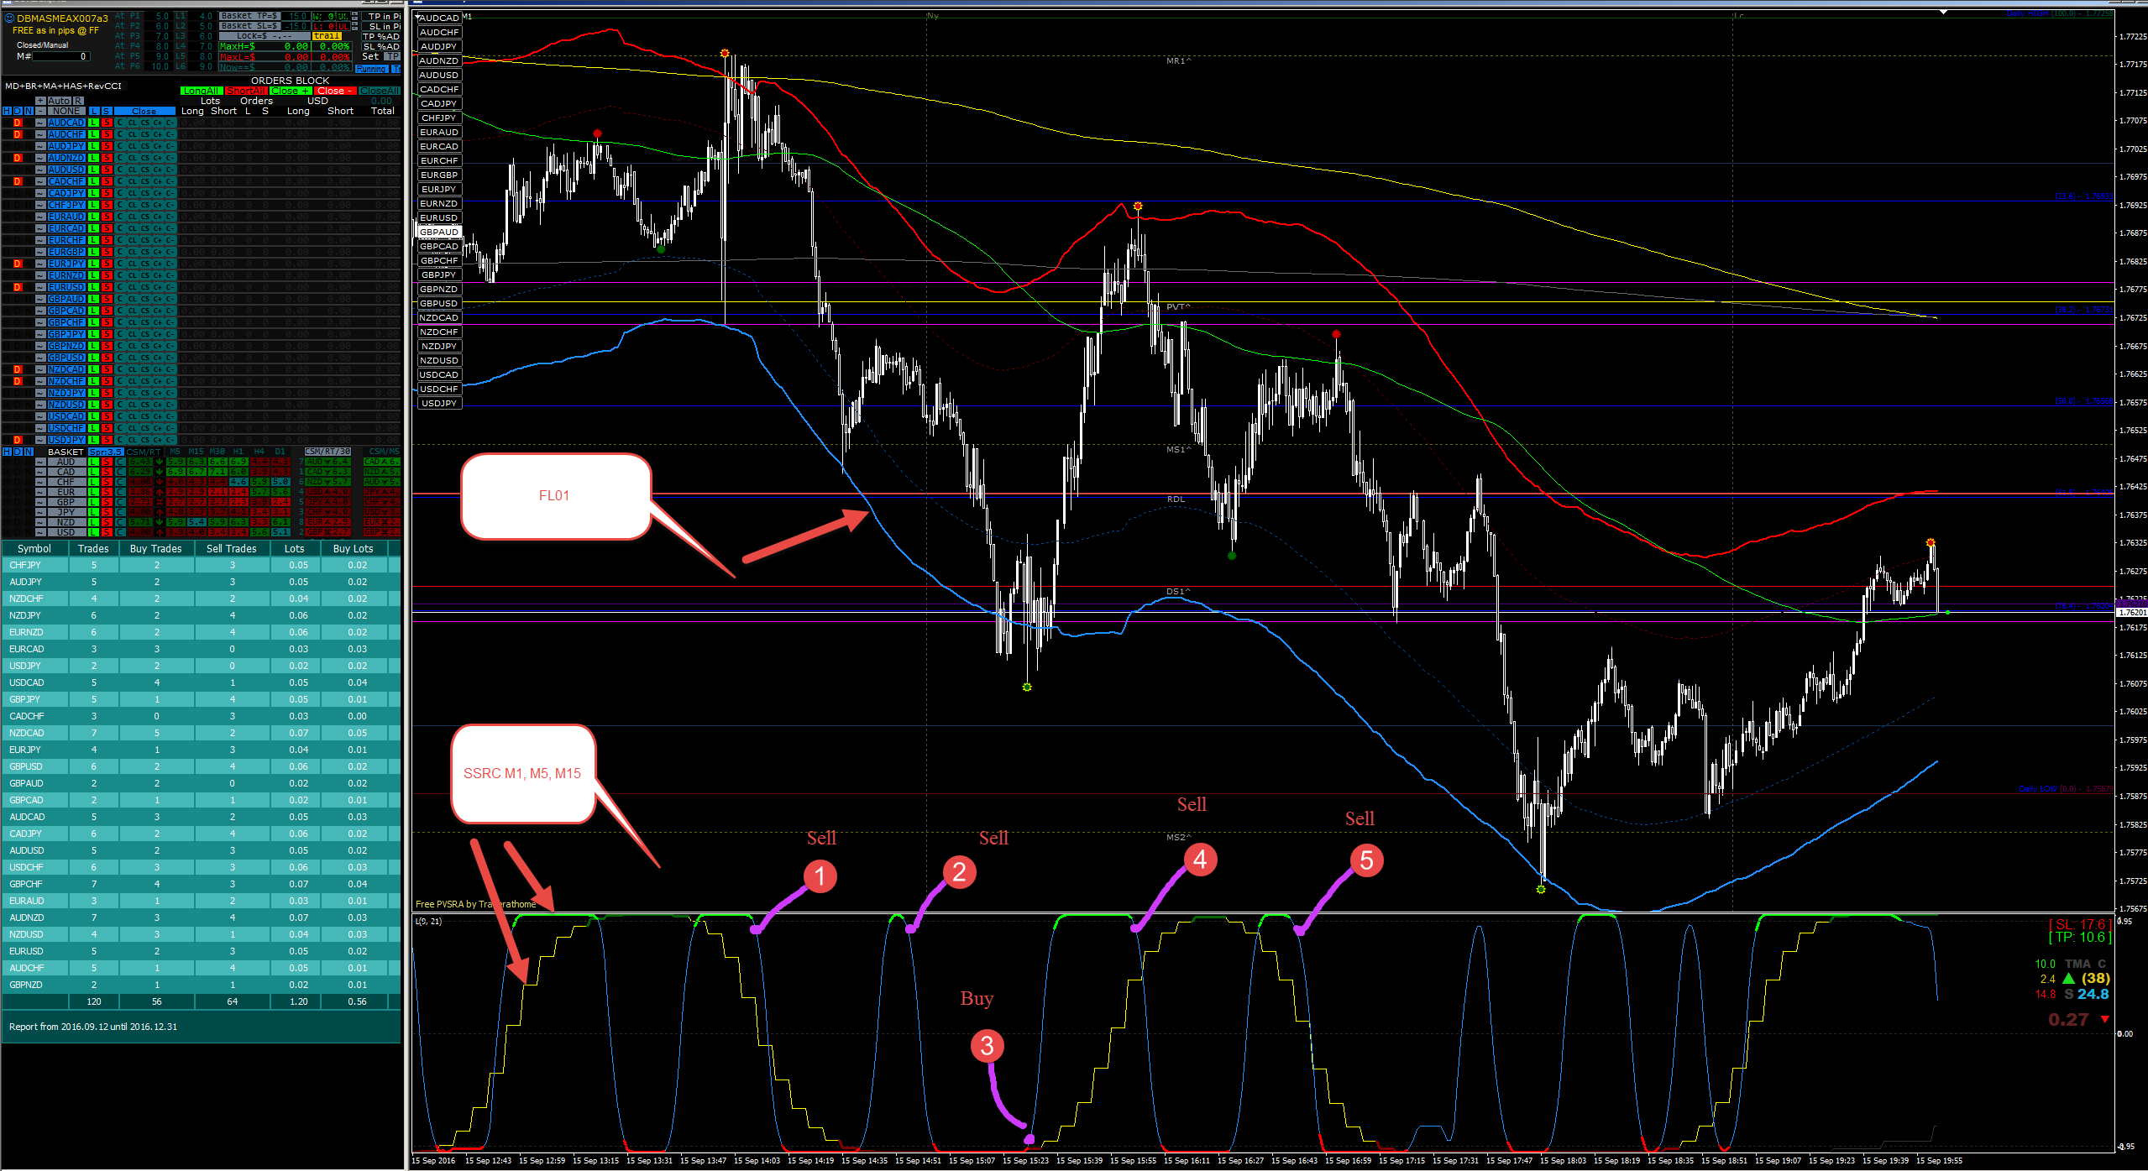Click the ~ button next to CAD basket

[40, 472]
